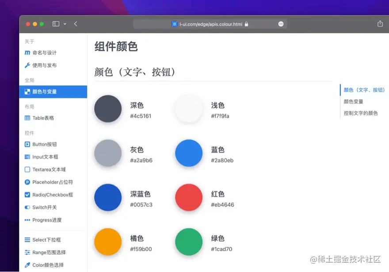Click the Placeholder占位符 icon

click(27, 182)
